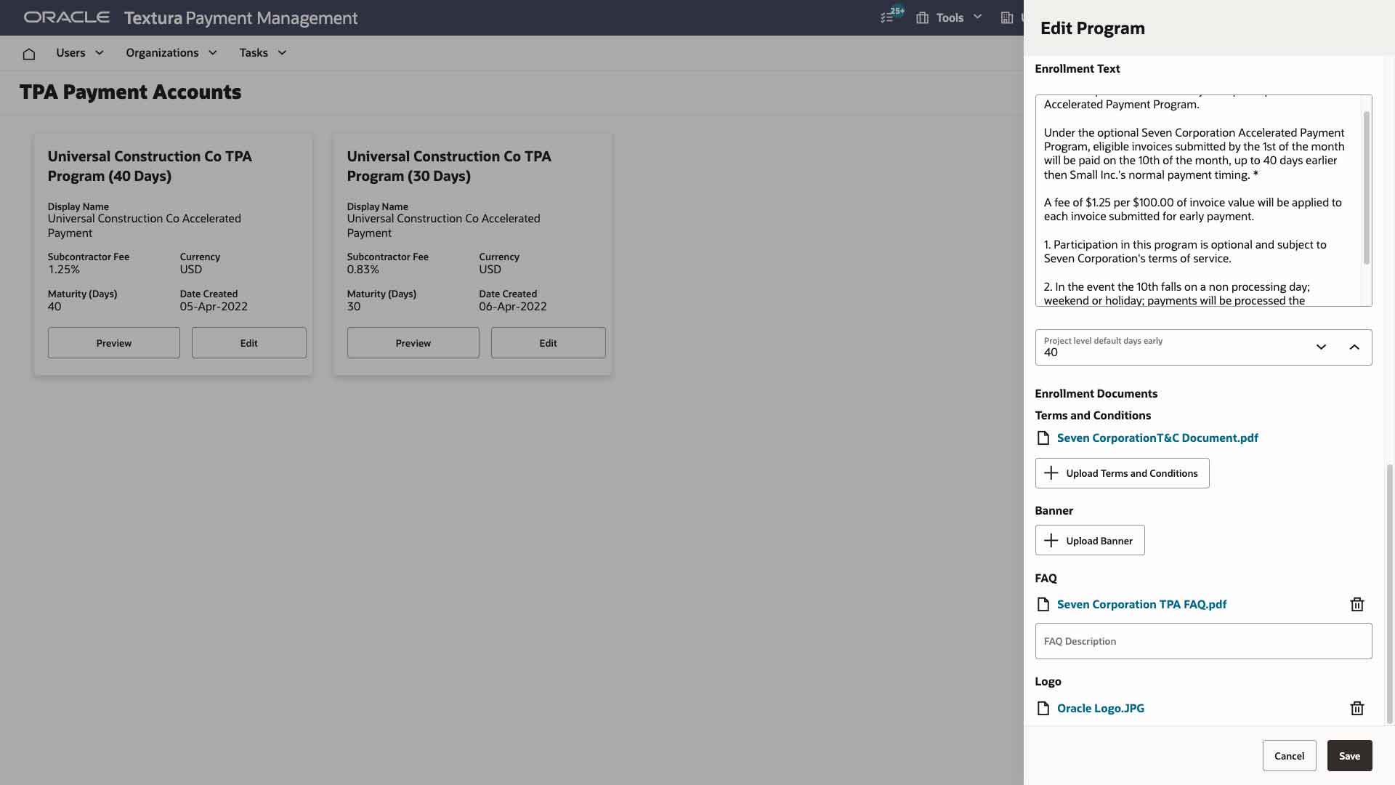Open the Tasks menu
The width and height of the screenshot is (1395, 785).
pos(262,52)
